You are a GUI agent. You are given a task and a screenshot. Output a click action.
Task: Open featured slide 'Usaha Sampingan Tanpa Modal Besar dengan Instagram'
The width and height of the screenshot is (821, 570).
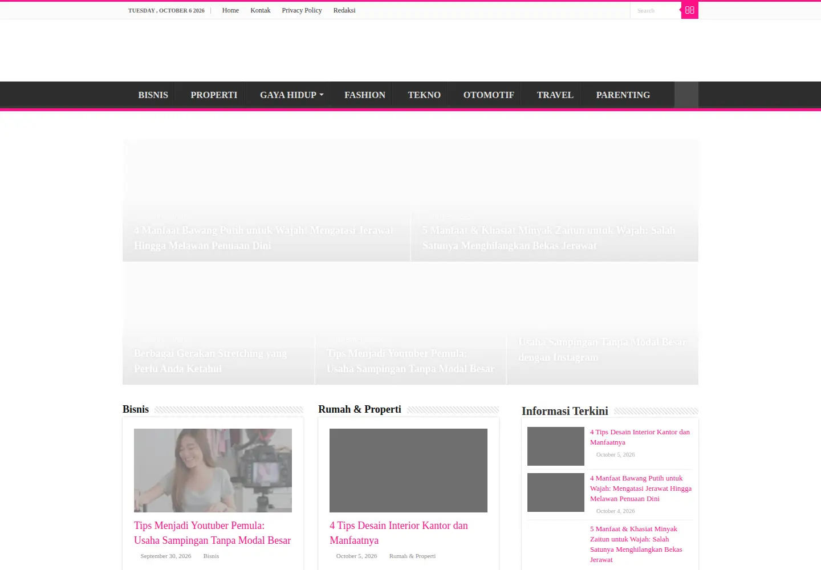point(602,349)
